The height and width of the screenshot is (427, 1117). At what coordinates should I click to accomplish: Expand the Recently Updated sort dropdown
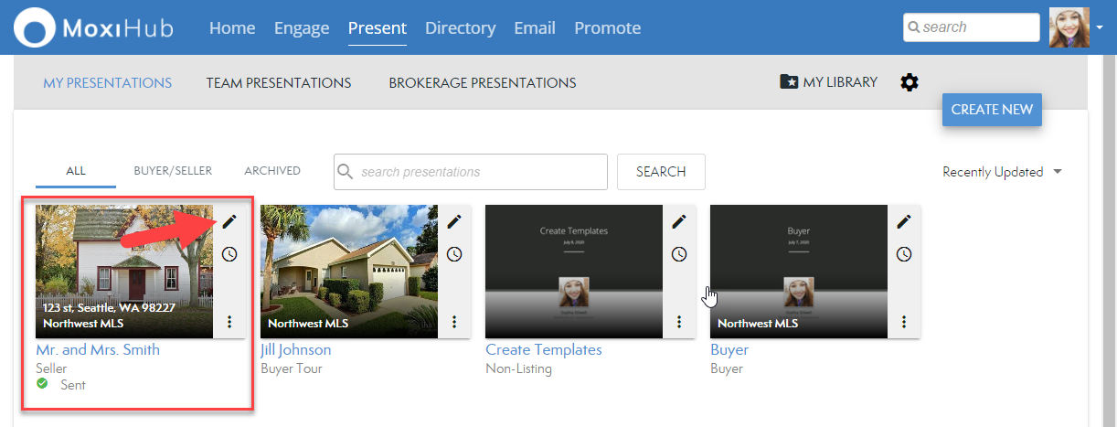1002,172
